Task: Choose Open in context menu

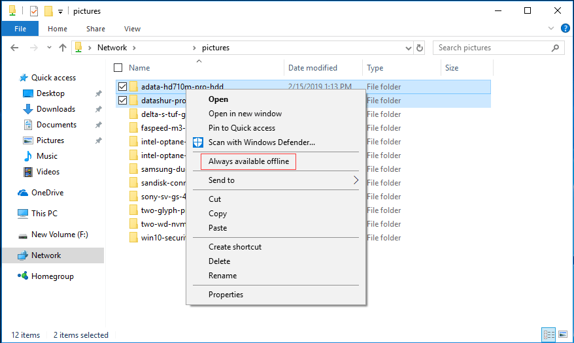Action: tap(218, 99)
